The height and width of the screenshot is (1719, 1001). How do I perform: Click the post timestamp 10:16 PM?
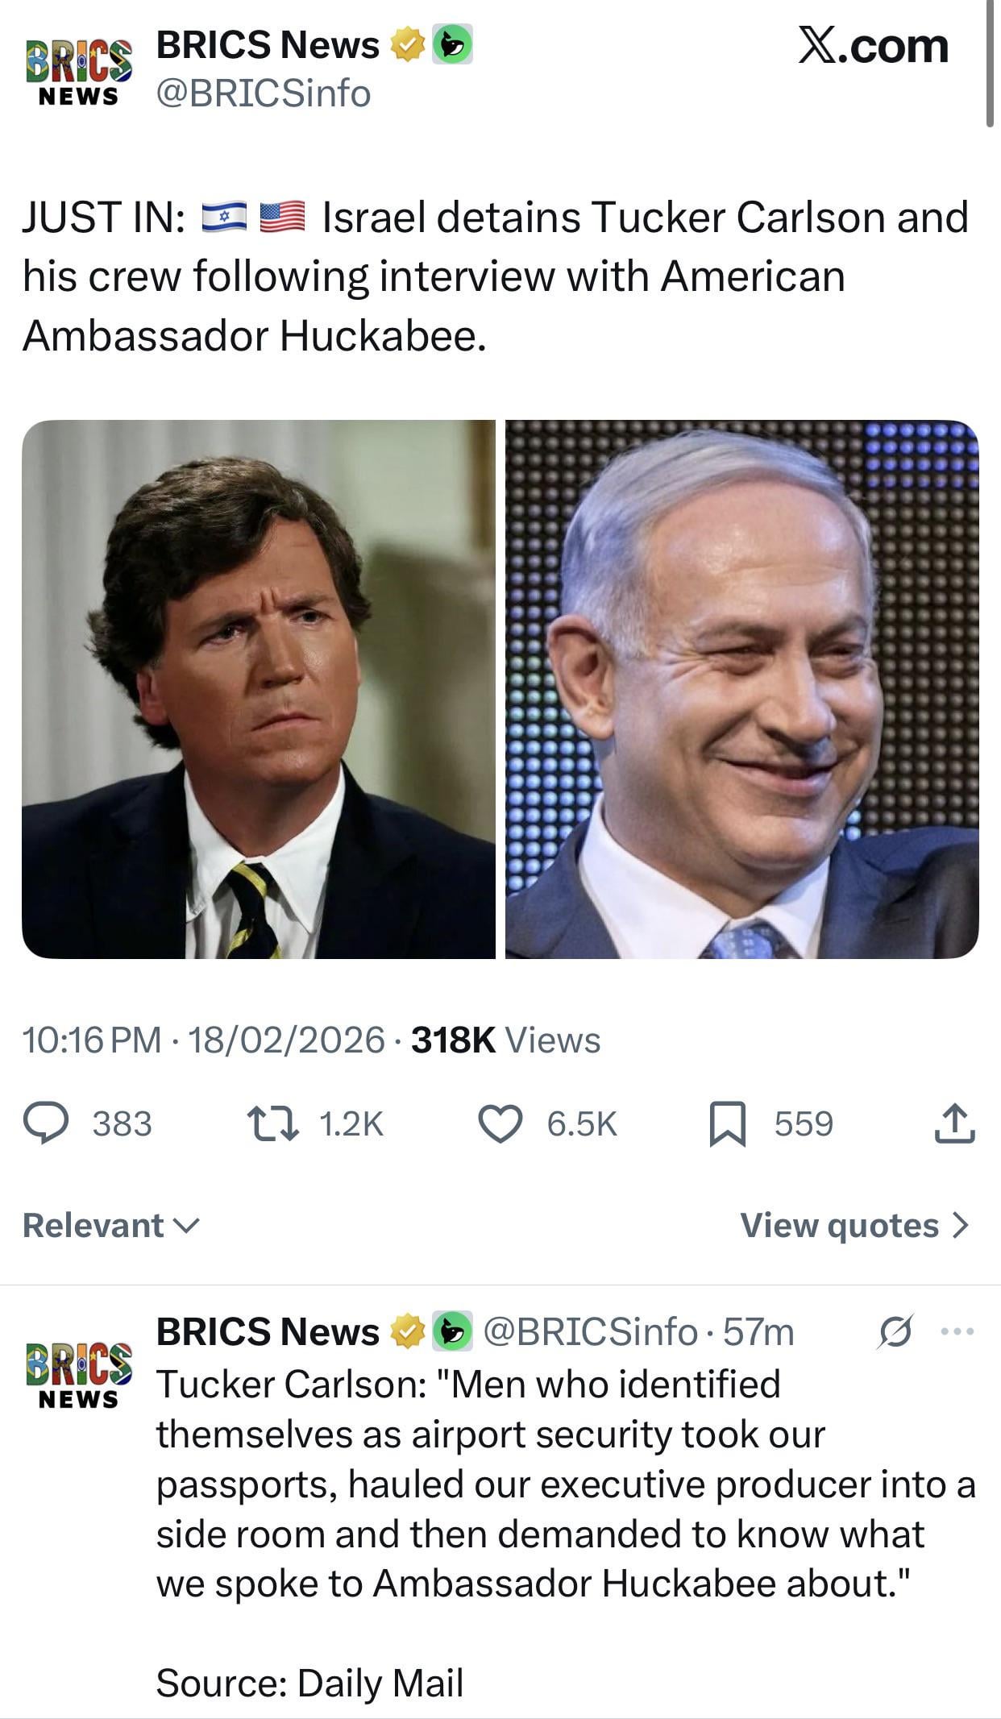91,1040
